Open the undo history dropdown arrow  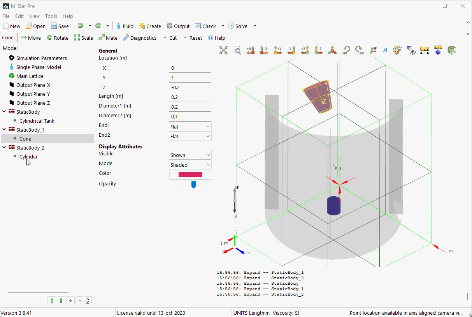pyautogui.click(x=90, y=26)
